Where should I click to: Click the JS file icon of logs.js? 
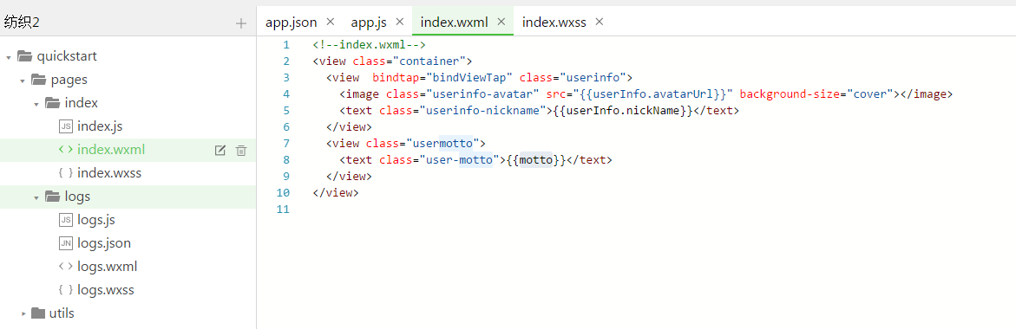pos(65,220)
